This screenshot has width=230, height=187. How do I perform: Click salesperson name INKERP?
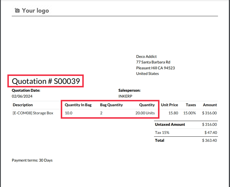[x=125, y=96]
